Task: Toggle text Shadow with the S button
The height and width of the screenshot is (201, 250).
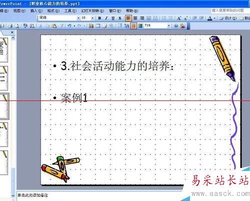Action: point(119,18)
